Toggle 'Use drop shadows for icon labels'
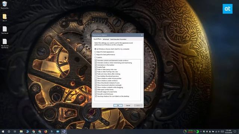 (96, 96)
